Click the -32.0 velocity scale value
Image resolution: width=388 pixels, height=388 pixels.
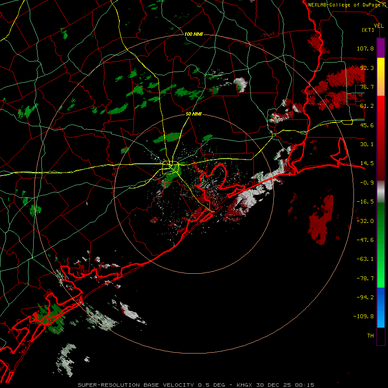[365, 221]
